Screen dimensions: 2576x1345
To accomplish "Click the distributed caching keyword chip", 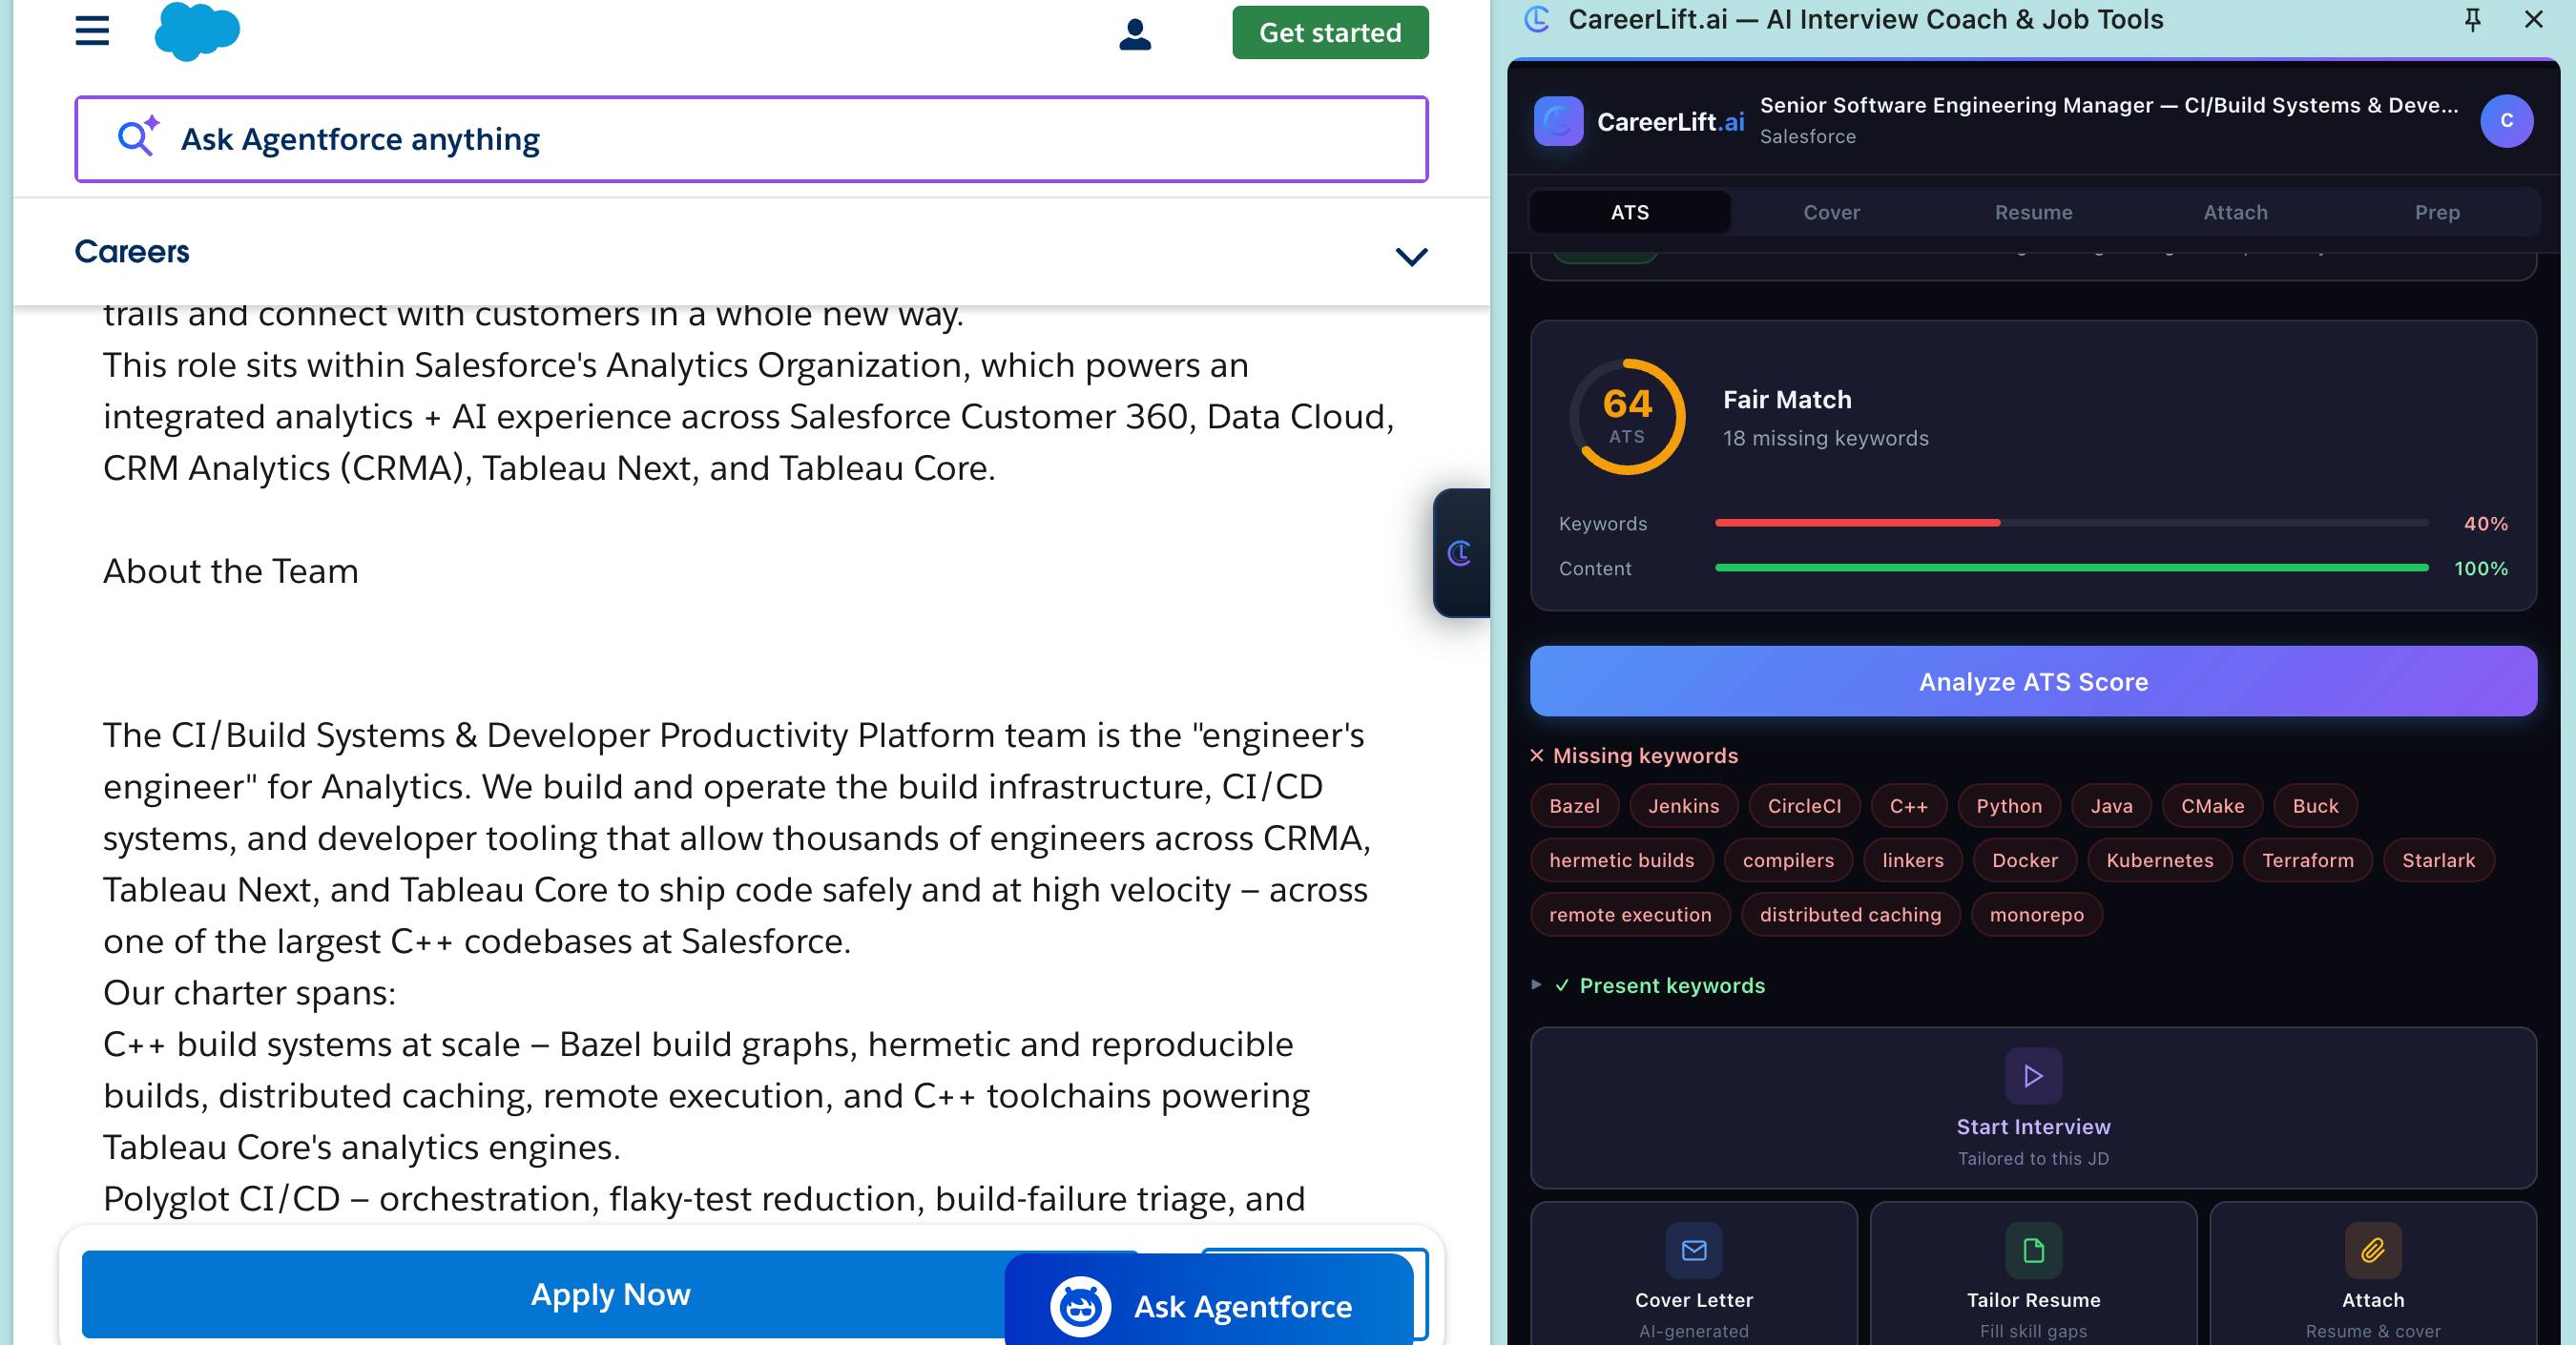I will coord(1850,914).
